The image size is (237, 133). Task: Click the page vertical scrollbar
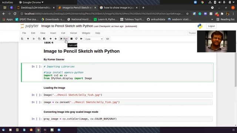(236, 69)
